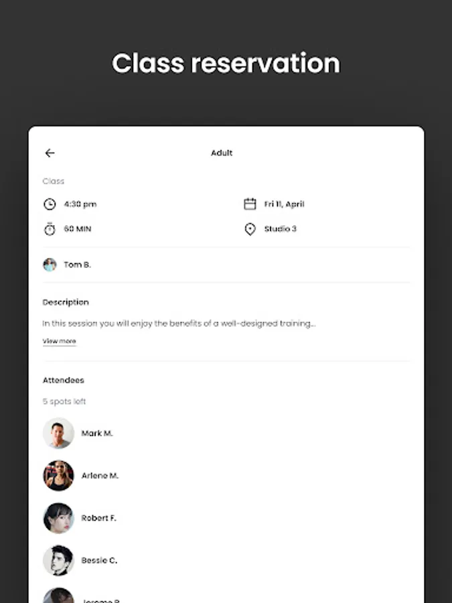This screenshot has height=603, width=452.
Task: Select attendee name Mark M.
Action: (x=97, y=433)
